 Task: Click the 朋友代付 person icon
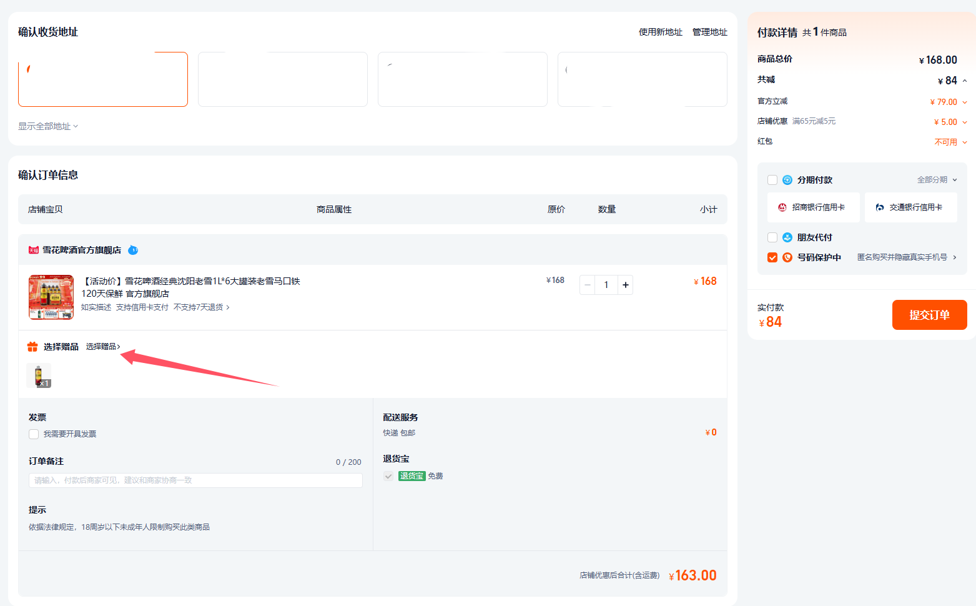click(787, 237)
